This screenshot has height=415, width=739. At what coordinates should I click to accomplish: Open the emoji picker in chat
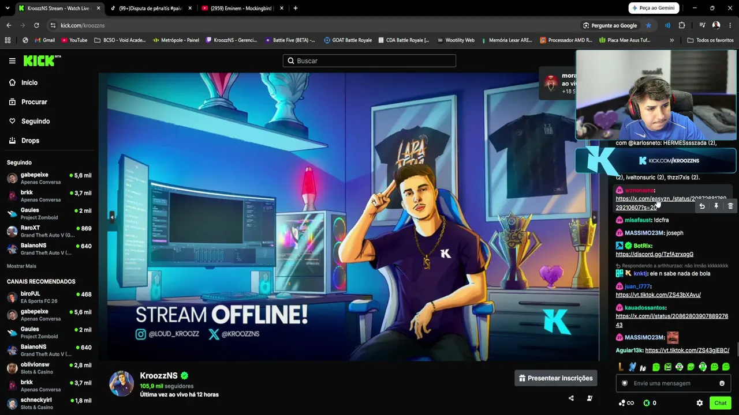click(x=722, y=383)
